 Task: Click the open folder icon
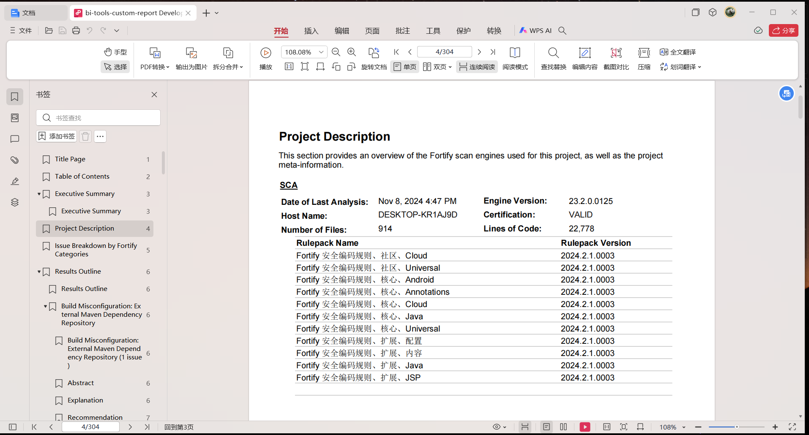(49, 30)
